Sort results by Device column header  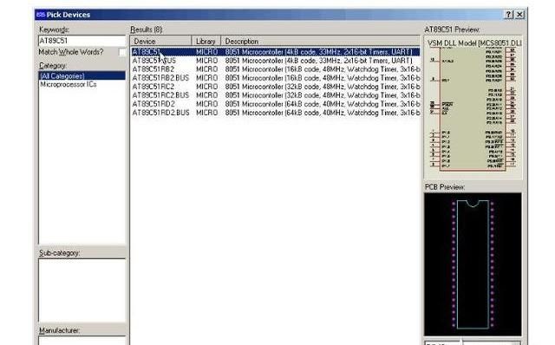161,41
